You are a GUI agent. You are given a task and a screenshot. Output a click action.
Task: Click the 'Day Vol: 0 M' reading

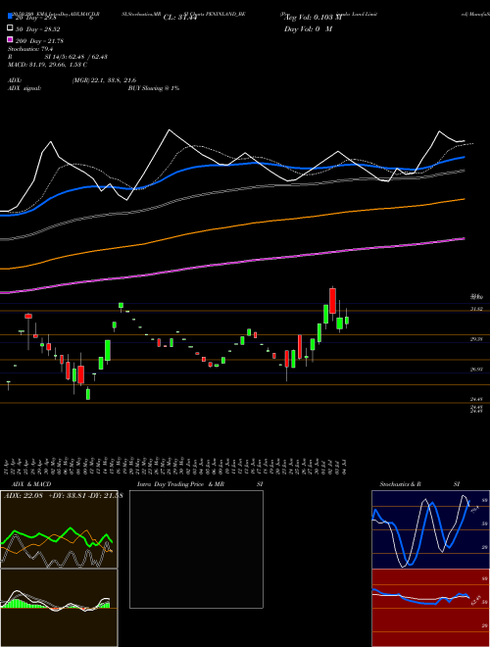[308, 29]
